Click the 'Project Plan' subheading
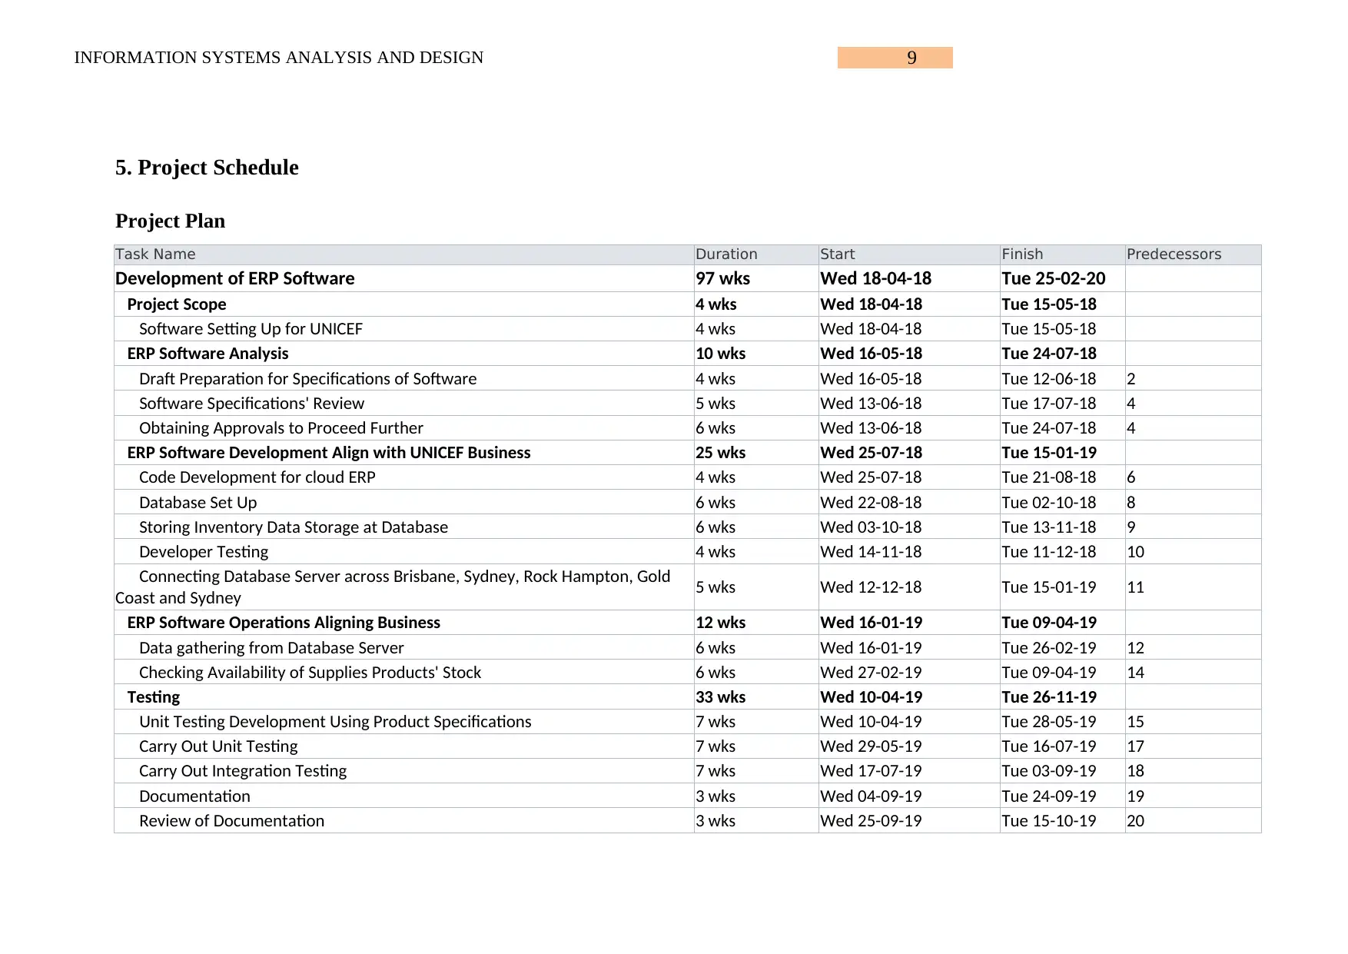The image size is (1348, 954). tap(170, 221)
